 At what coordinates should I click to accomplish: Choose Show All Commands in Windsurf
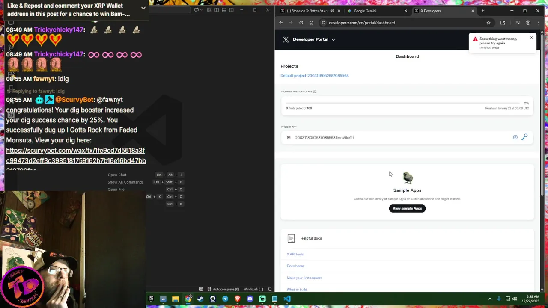pos(125,182)
